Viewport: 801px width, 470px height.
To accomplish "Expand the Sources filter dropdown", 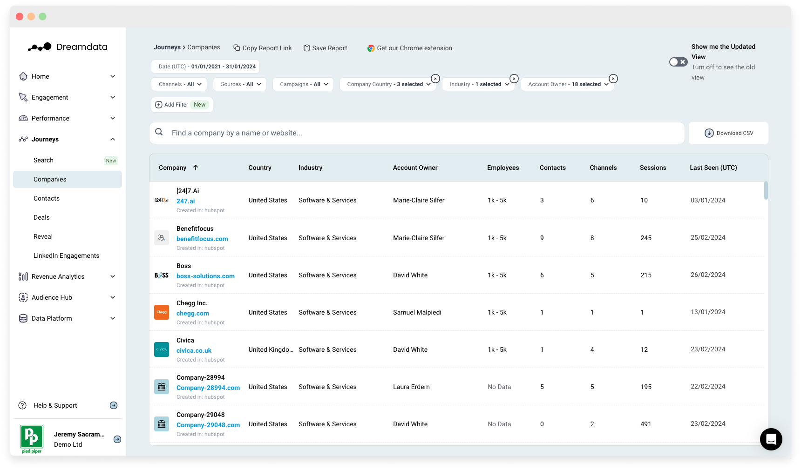I will click(239, 84).
